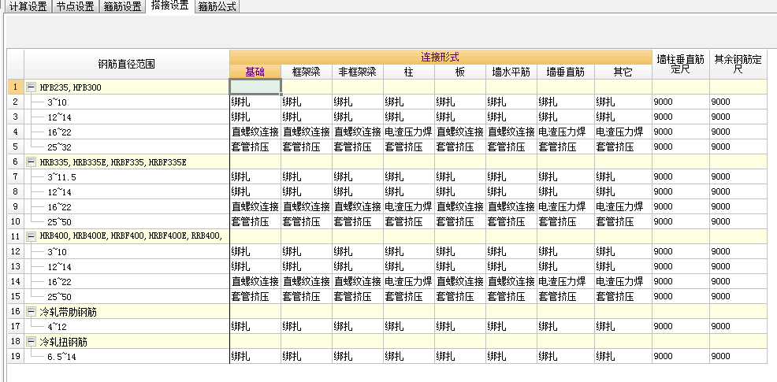
Task: Select row 4 基础 cell 直螺纹连接
Action: pyautogui.click(x=255, y=132)
